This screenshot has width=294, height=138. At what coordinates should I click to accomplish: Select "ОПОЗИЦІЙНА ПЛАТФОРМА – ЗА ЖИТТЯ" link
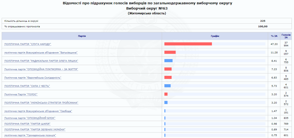(41, 69)
